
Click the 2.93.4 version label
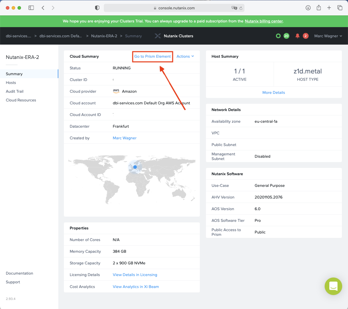[x=11, y=299]
